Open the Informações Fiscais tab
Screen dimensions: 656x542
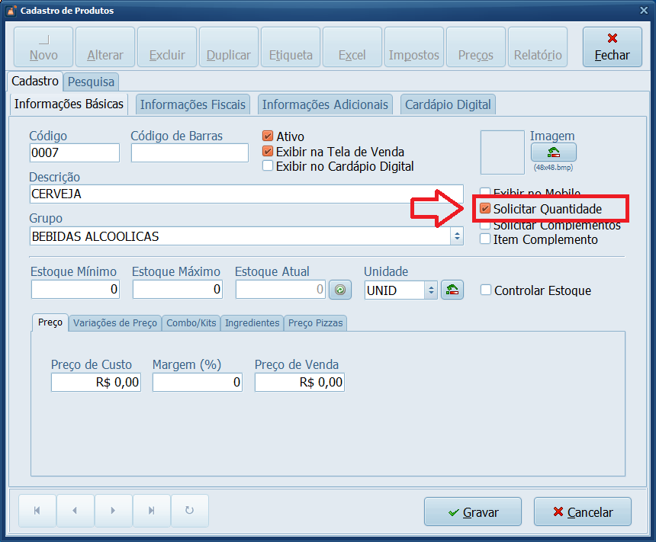pos(192,104)
